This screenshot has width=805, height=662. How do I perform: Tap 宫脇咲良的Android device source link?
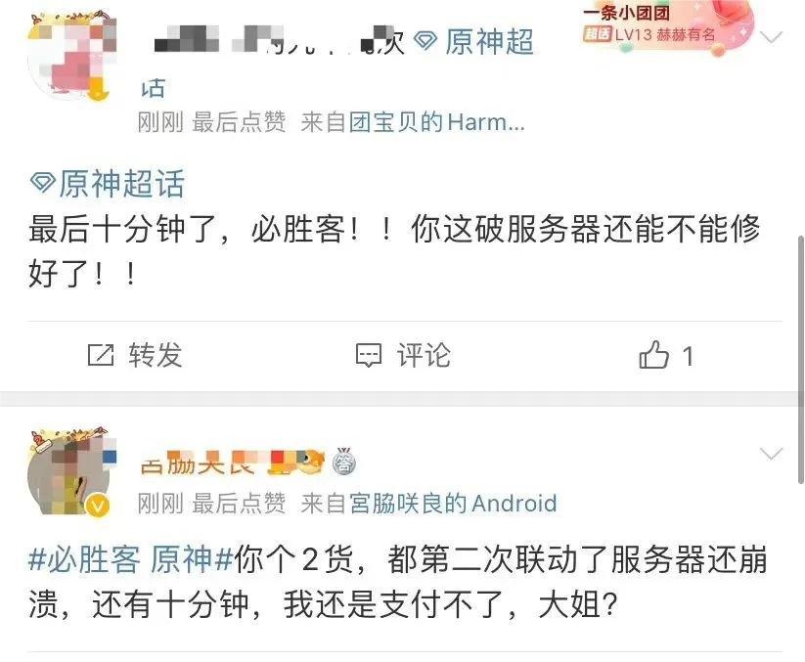coord(453,503)
